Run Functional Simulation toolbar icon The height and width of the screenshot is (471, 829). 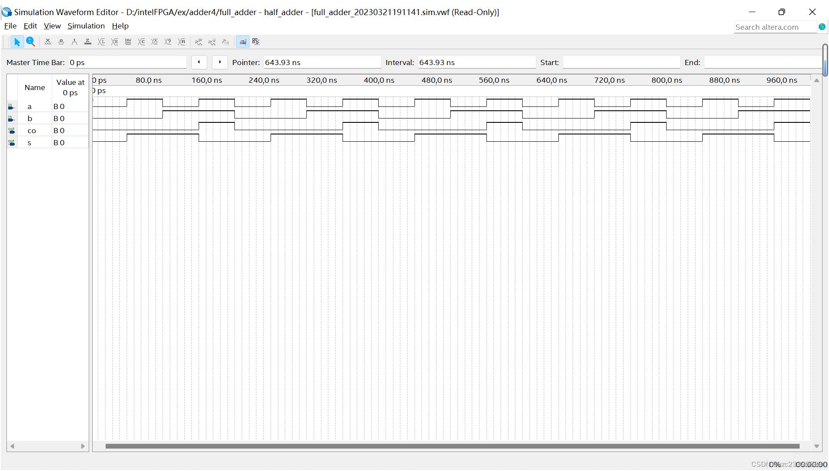click(x=199, y=42)
